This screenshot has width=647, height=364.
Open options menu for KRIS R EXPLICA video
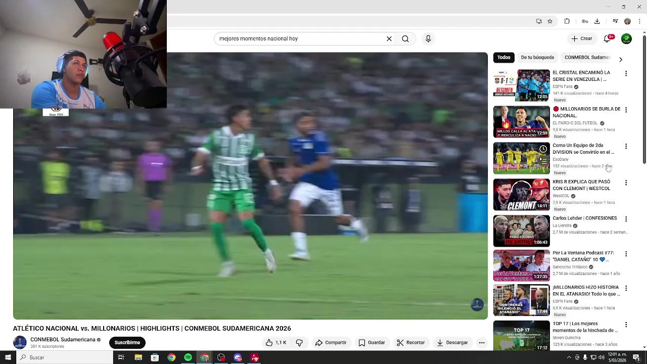tap(626, 183)
